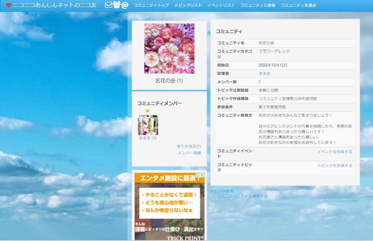Click 開設日 row label
373x241 pixels.
pyautogui.click(x=222, y=65)
